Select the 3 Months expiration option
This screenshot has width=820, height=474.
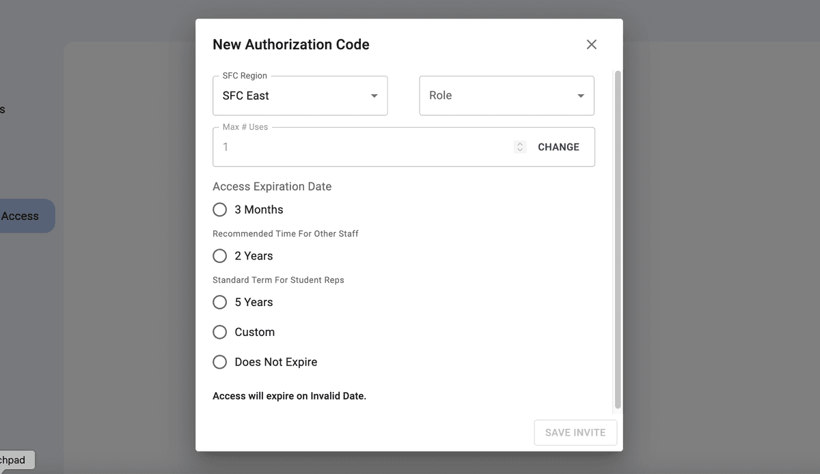220,210
